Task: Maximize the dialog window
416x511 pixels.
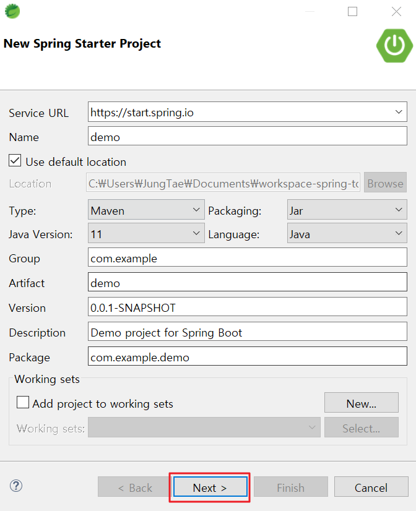Action: [x=352, y=11]
